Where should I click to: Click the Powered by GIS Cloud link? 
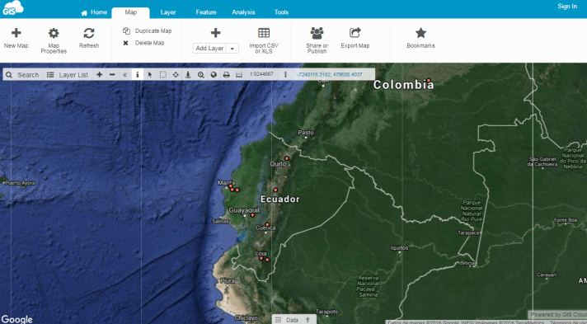pyautogui.click(x=558, y=315)
